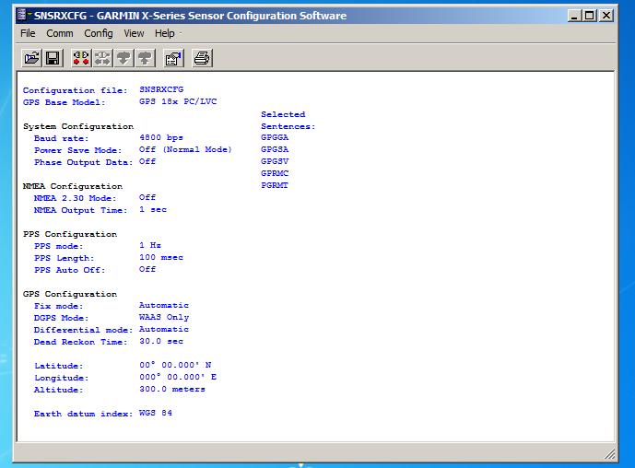Minimize the SNSRXCFG window
This screenshot has height=468, width=635.
574,16
